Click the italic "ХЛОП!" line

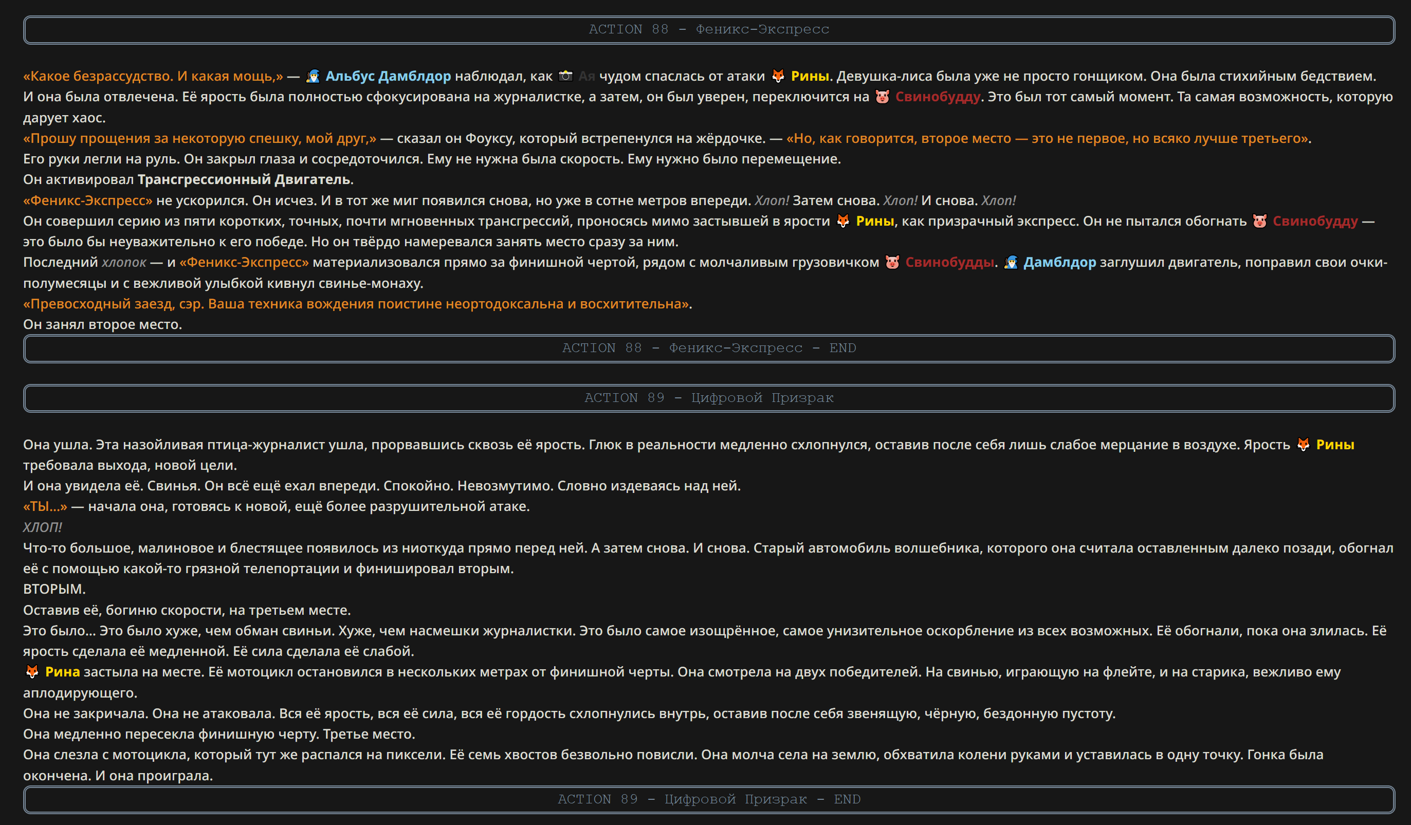point(43,527)
